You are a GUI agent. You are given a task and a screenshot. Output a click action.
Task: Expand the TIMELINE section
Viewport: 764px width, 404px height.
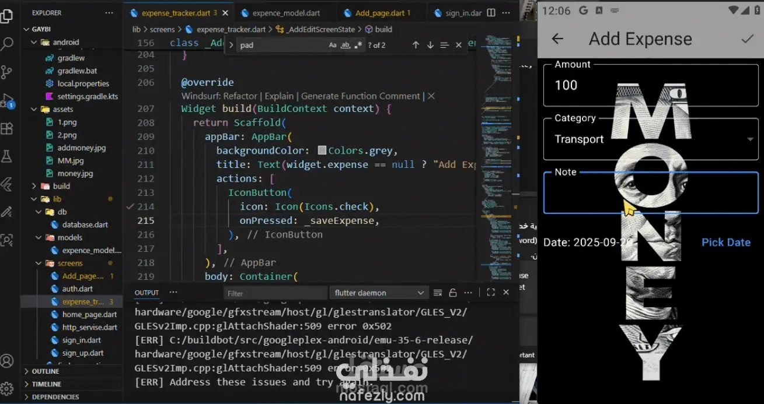point(46,384)
